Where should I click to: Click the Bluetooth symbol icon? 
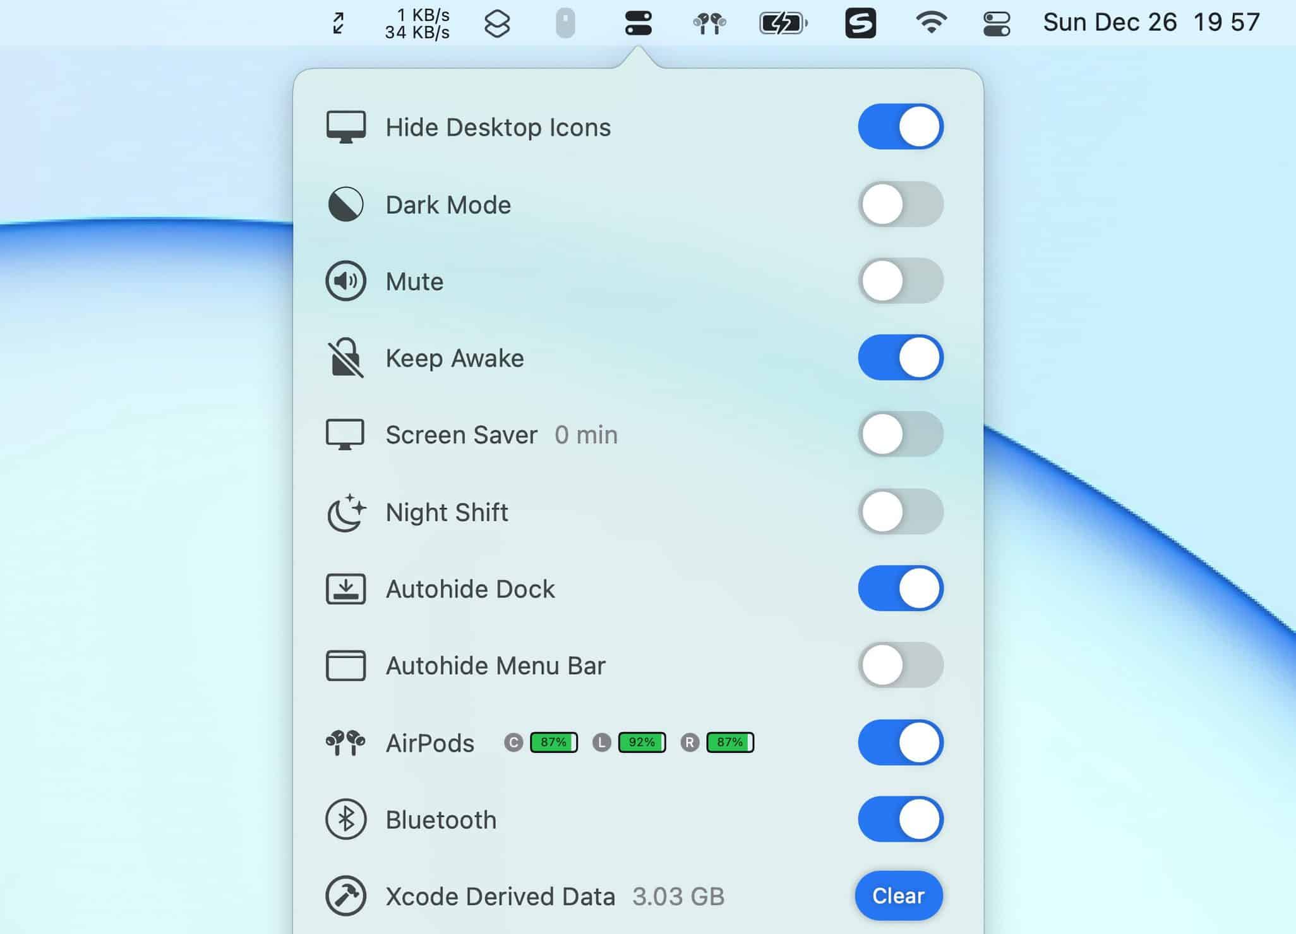tap(345, 819)
